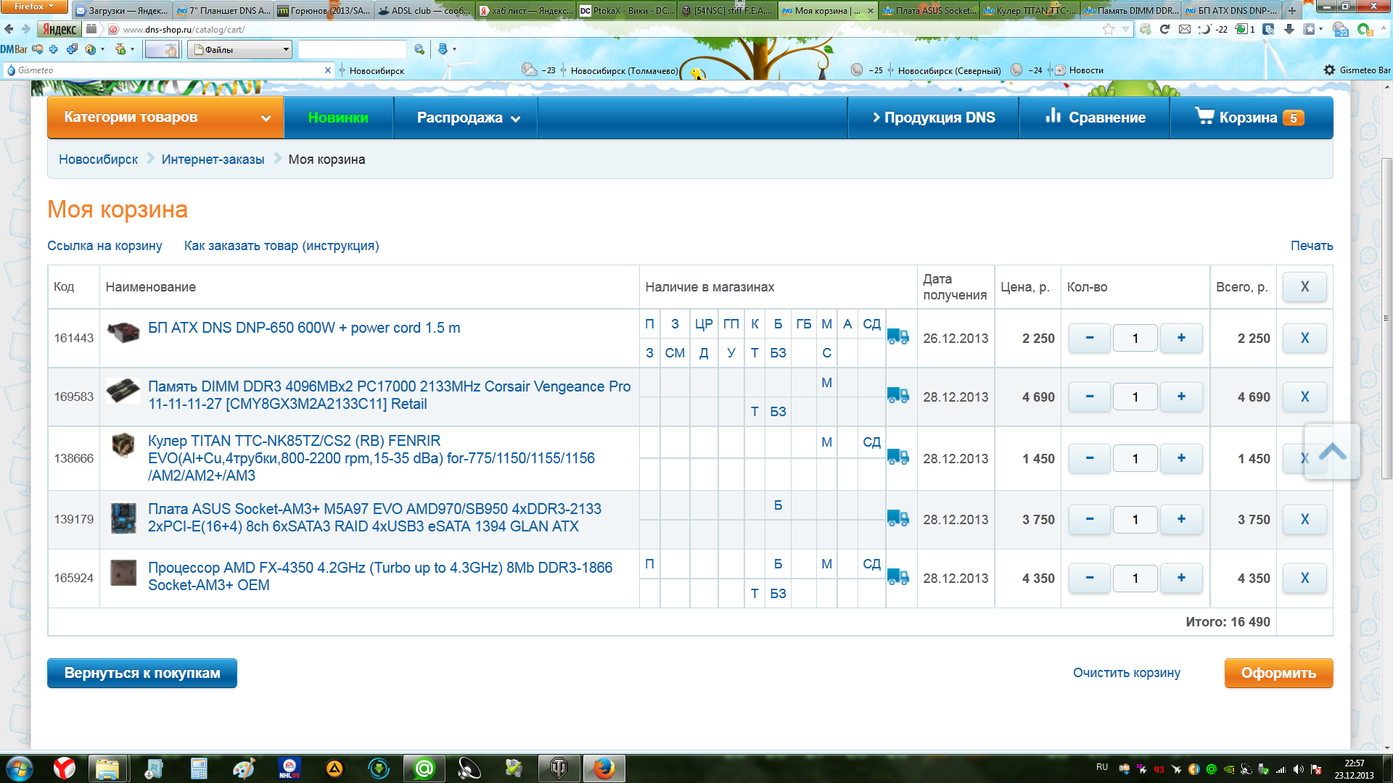Open the Ссылка на корзину link

(x=104, y=246)
